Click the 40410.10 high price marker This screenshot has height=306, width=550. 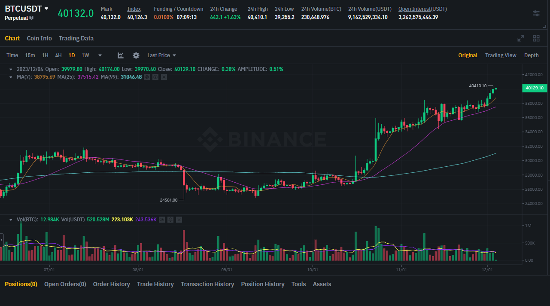pyautogui.click(x=478, y=86)
